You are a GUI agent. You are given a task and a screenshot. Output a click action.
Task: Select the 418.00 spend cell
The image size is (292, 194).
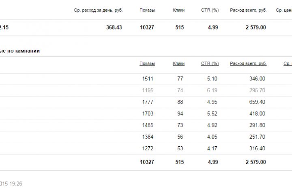(257, 114)
